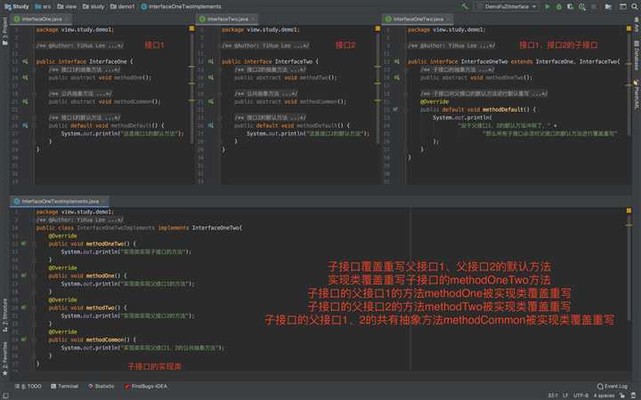This screenshot has height=400, width=641.
Task: Click gutter marker beside InterfaceOneTwo declaration
Action: point(396,61)
